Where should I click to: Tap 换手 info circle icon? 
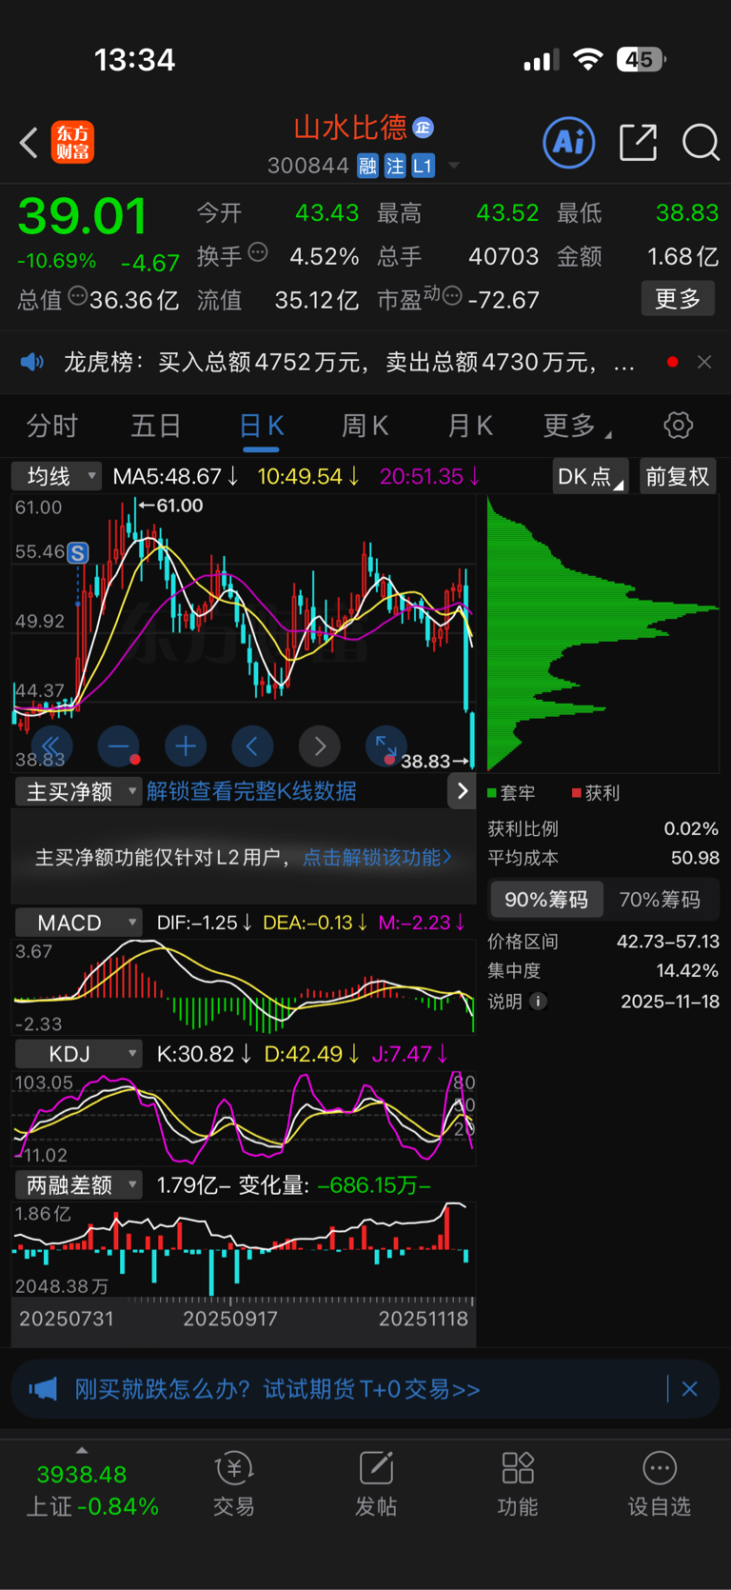pyautogui.click(x=258, y=253)
